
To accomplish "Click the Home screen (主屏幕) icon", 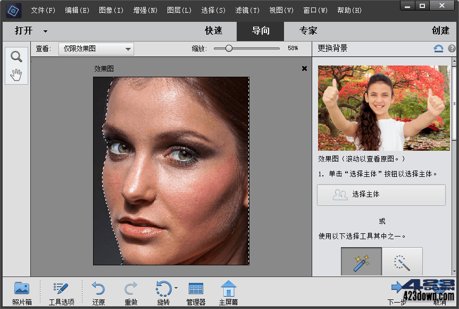I will coord(228,292).
